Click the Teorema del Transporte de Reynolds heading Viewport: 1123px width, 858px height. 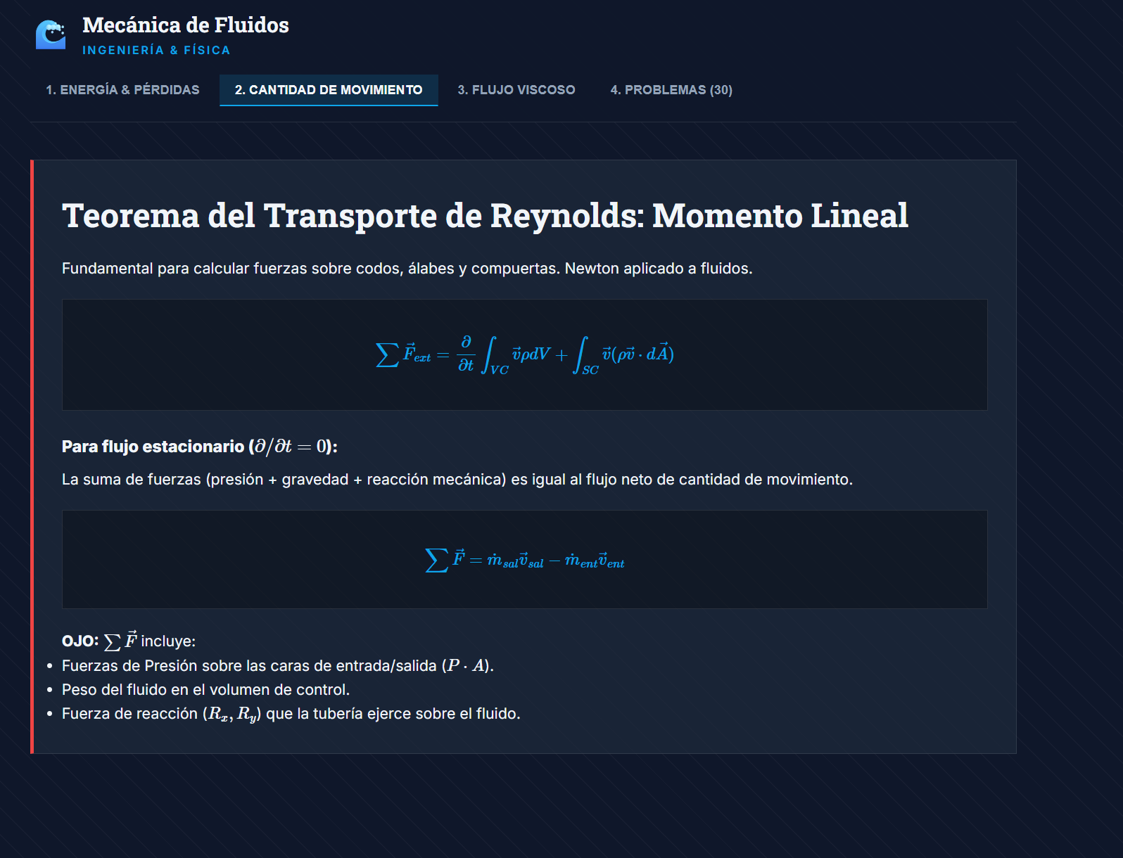pos(485,216)
